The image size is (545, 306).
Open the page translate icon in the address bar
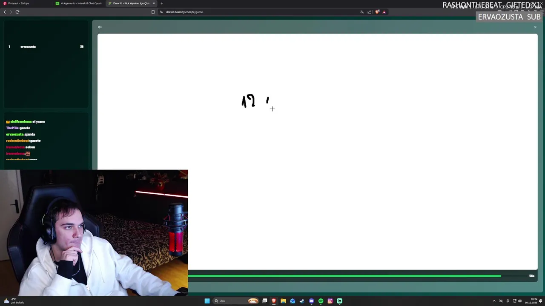(362, 12)
